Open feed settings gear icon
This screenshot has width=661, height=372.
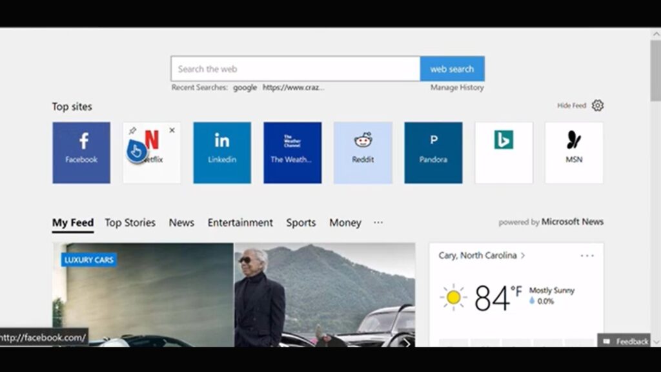pos(598,105)
